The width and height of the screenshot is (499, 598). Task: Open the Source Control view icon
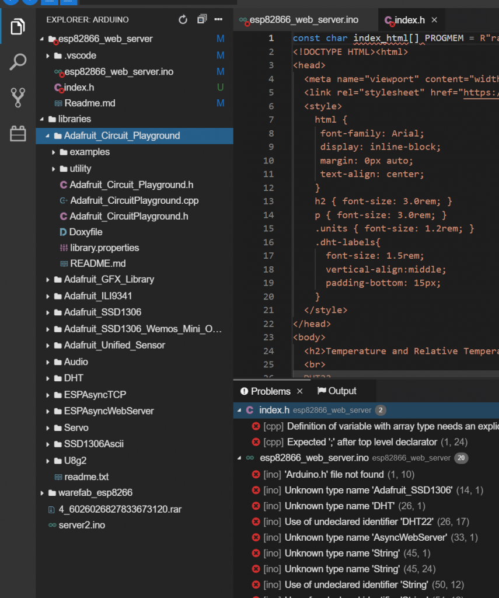tap(18, 98)
